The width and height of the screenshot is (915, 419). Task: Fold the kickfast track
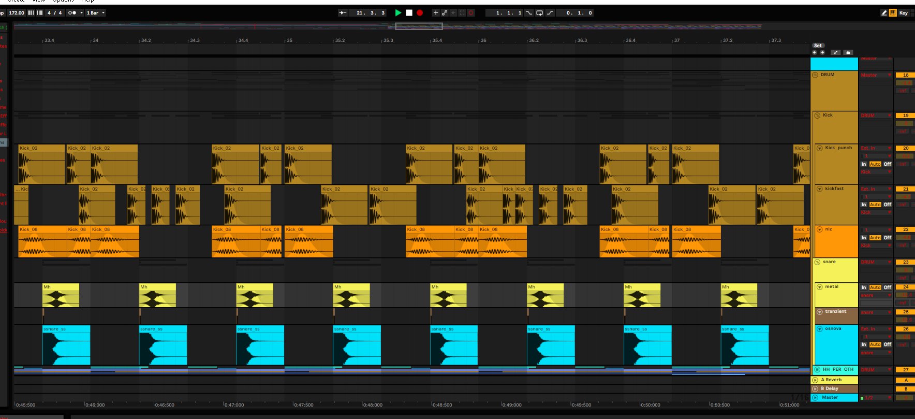click(x=820, y=189)
